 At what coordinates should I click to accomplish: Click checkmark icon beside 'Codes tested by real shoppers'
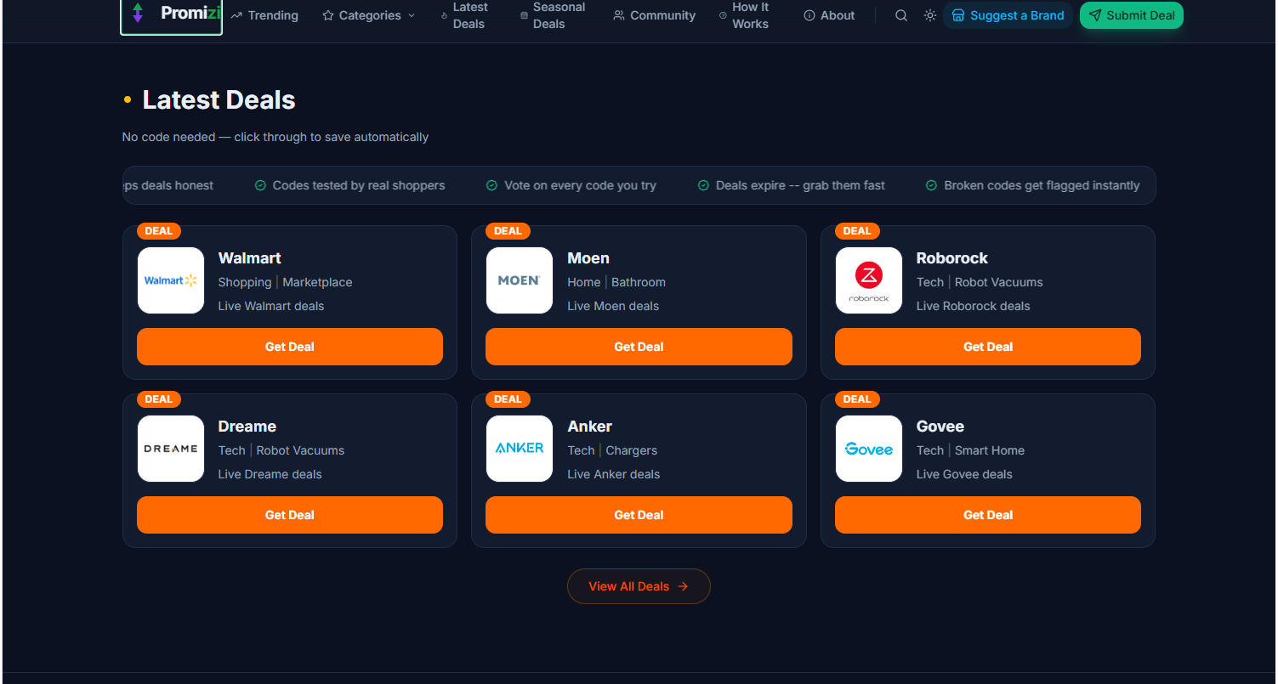[261, 185]
